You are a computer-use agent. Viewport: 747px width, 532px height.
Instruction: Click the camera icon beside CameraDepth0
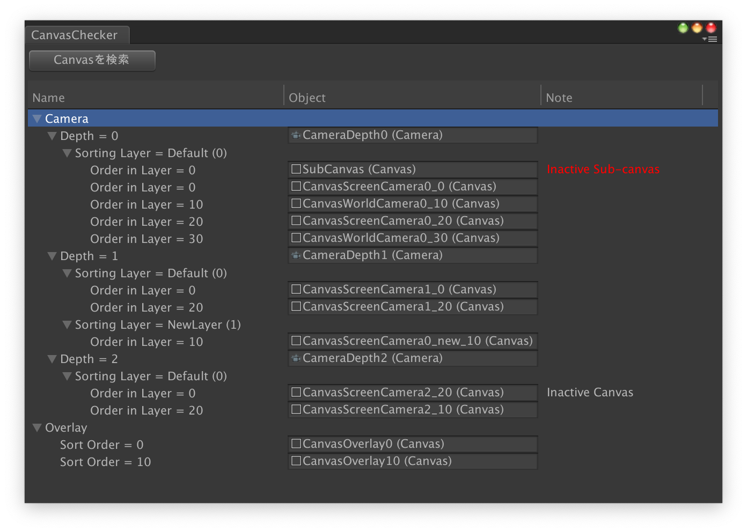coord(296,135)
